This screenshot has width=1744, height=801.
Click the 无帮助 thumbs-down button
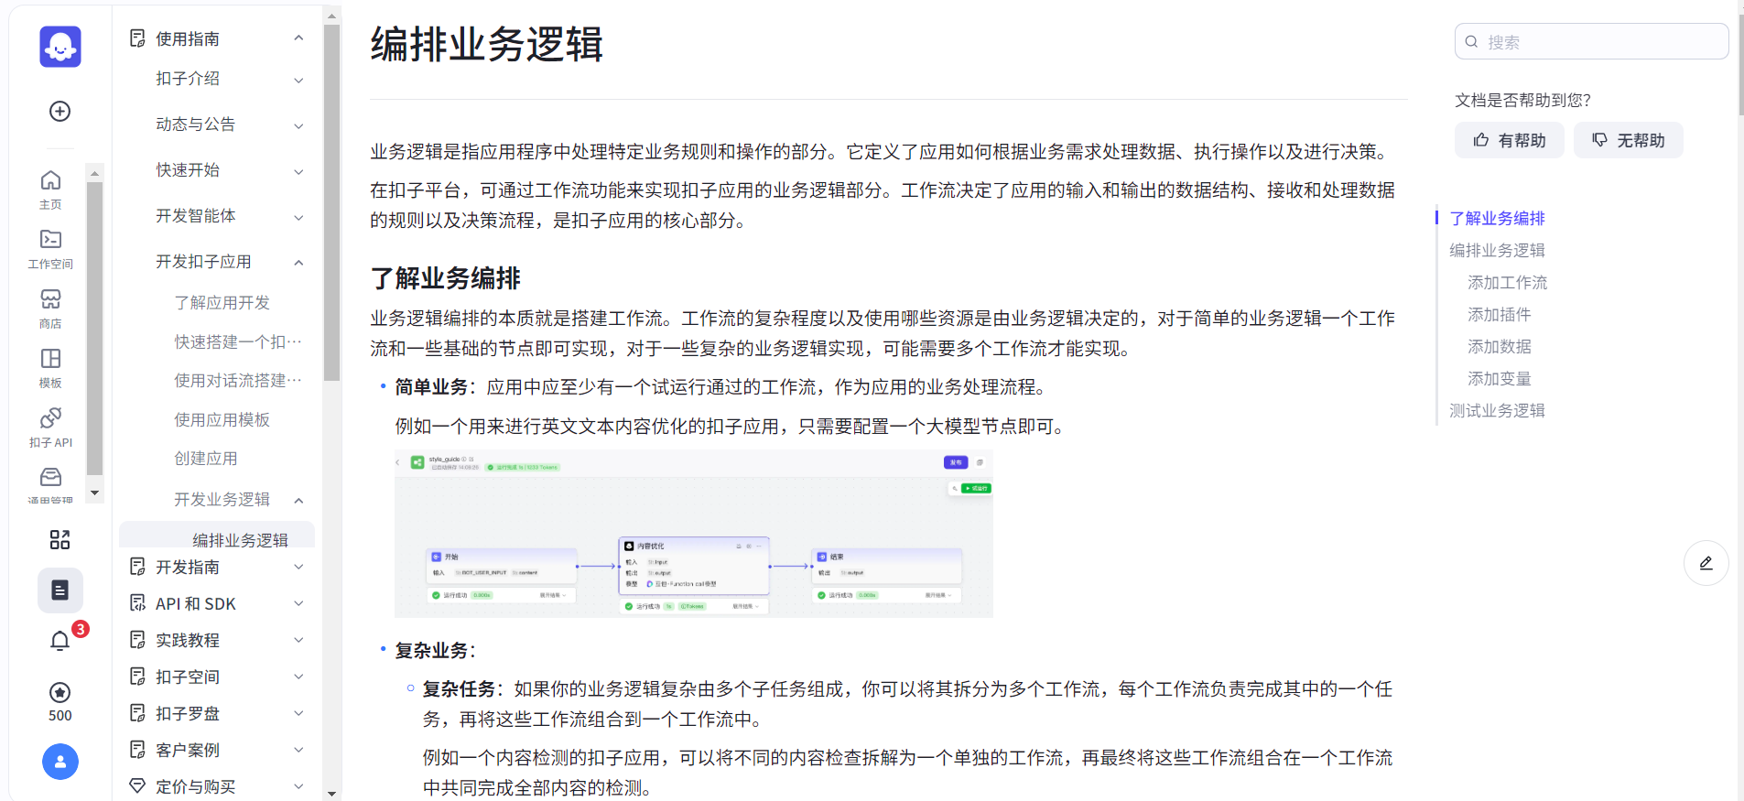(x=1628, y=140)
